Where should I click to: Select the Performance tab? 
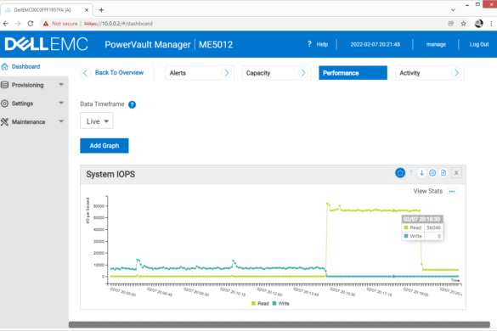coord(353,73)
